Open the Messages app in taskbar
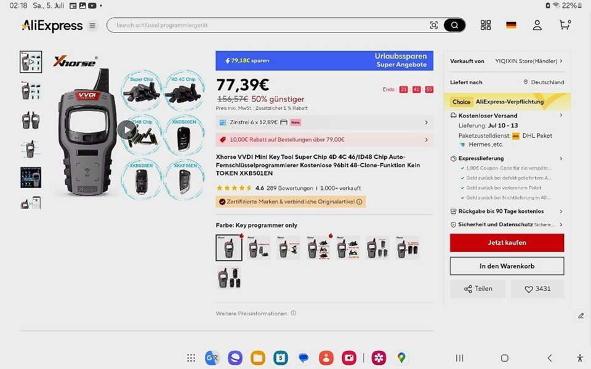The height and width of the screenshot is (369, 591). tap(304, 358)
